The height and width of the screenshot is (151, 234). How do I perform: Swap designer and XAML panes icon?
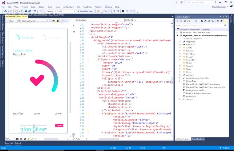coord(73,26)
